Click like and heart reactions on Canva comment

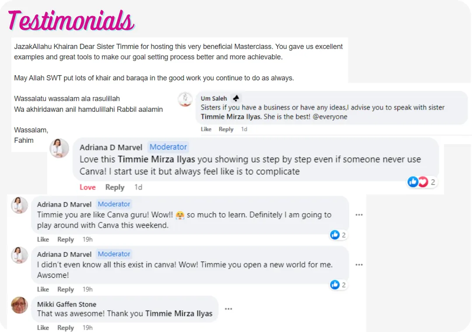[x=417, y=182]
